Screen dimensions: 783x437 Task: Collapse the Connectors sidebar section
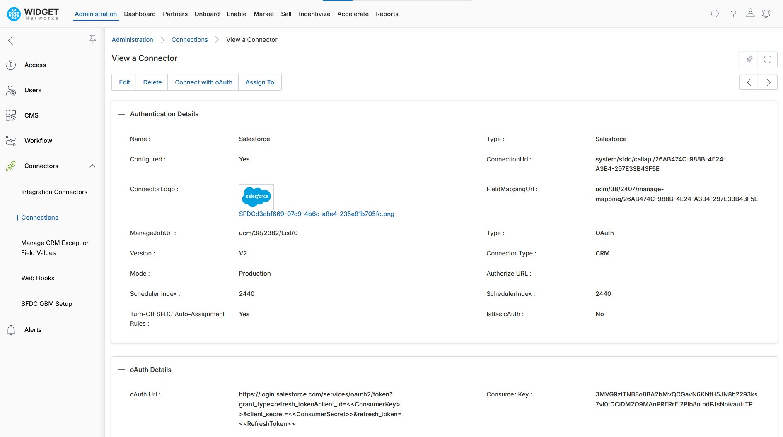[92, 166]
